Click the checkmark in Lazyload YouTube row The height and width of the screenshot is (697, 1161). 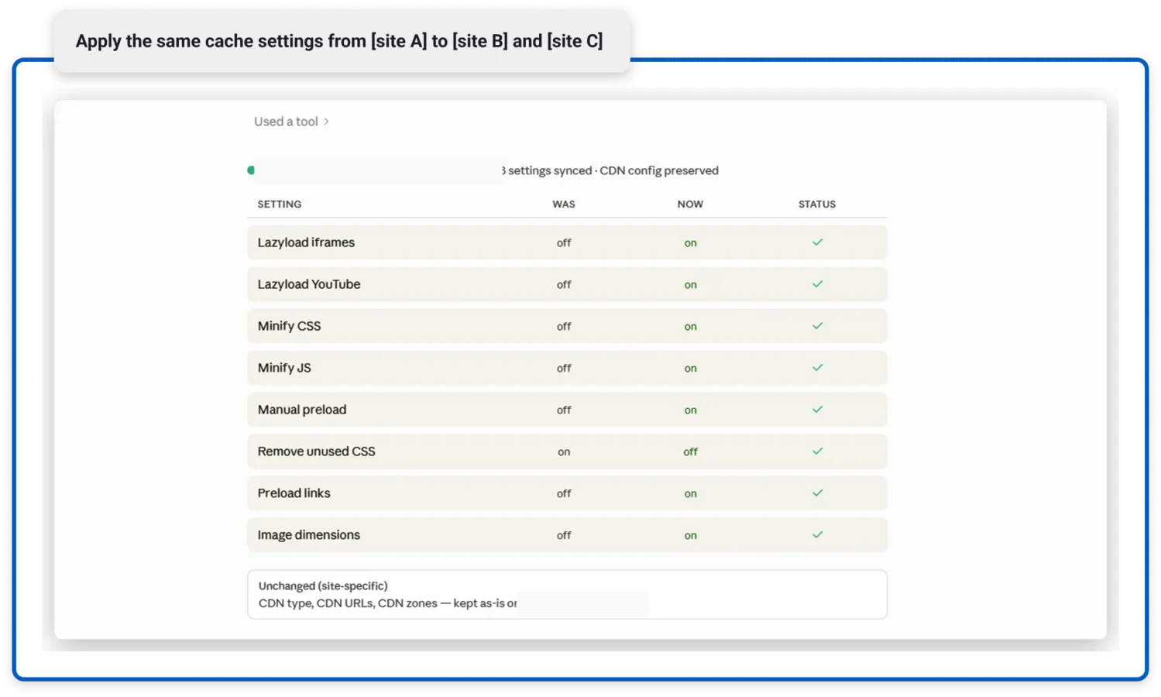tap(817, 284)
